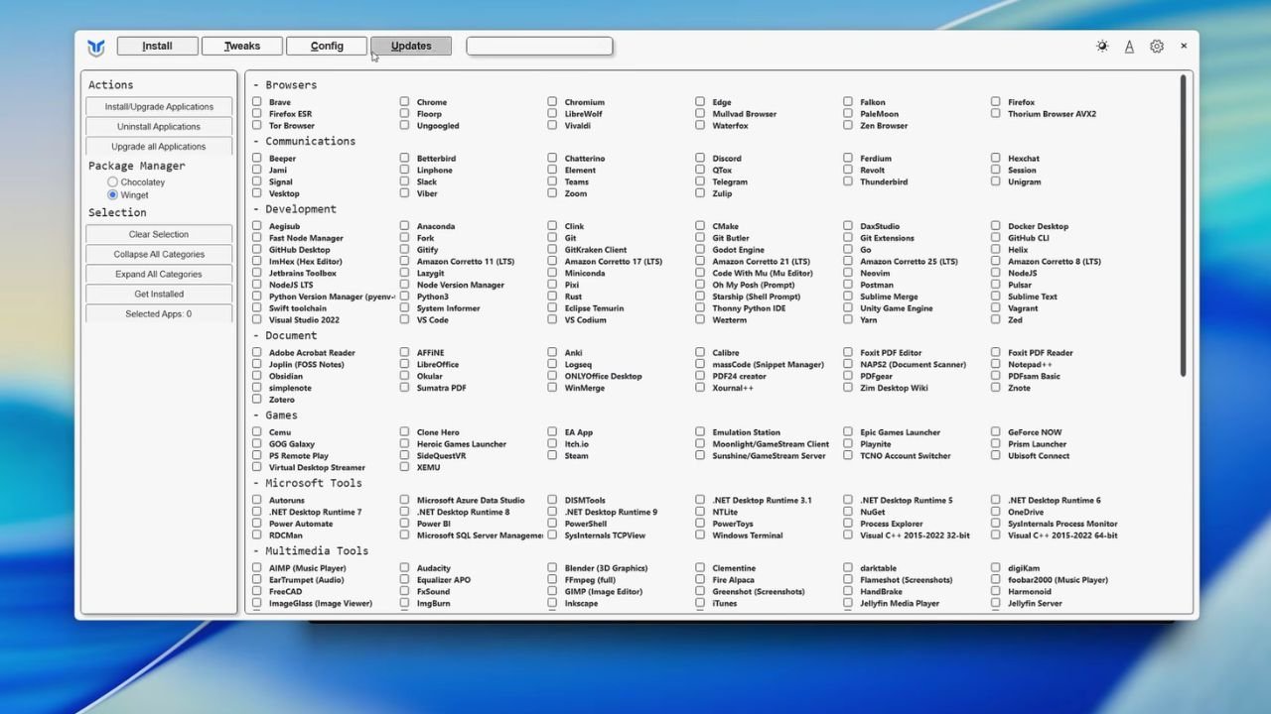Open the settings gear icon
Screen dimensions: 1271x714
click(x=1156, y=46)
